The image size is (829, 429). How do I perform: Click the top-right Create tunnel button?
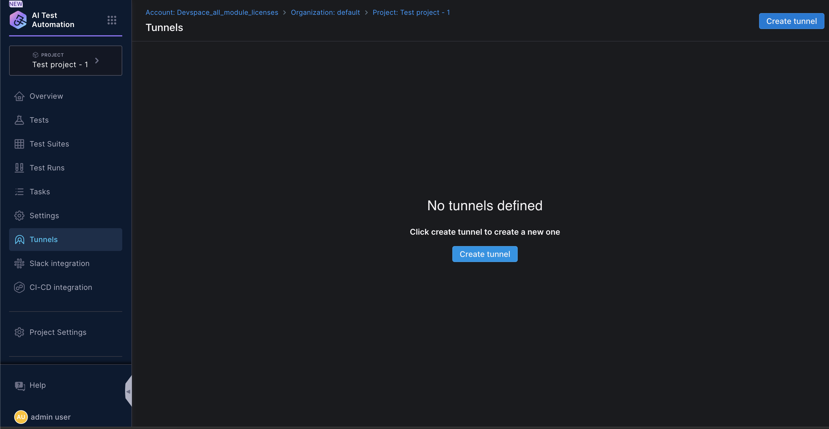pyautogui.click(x=791, y=21)
